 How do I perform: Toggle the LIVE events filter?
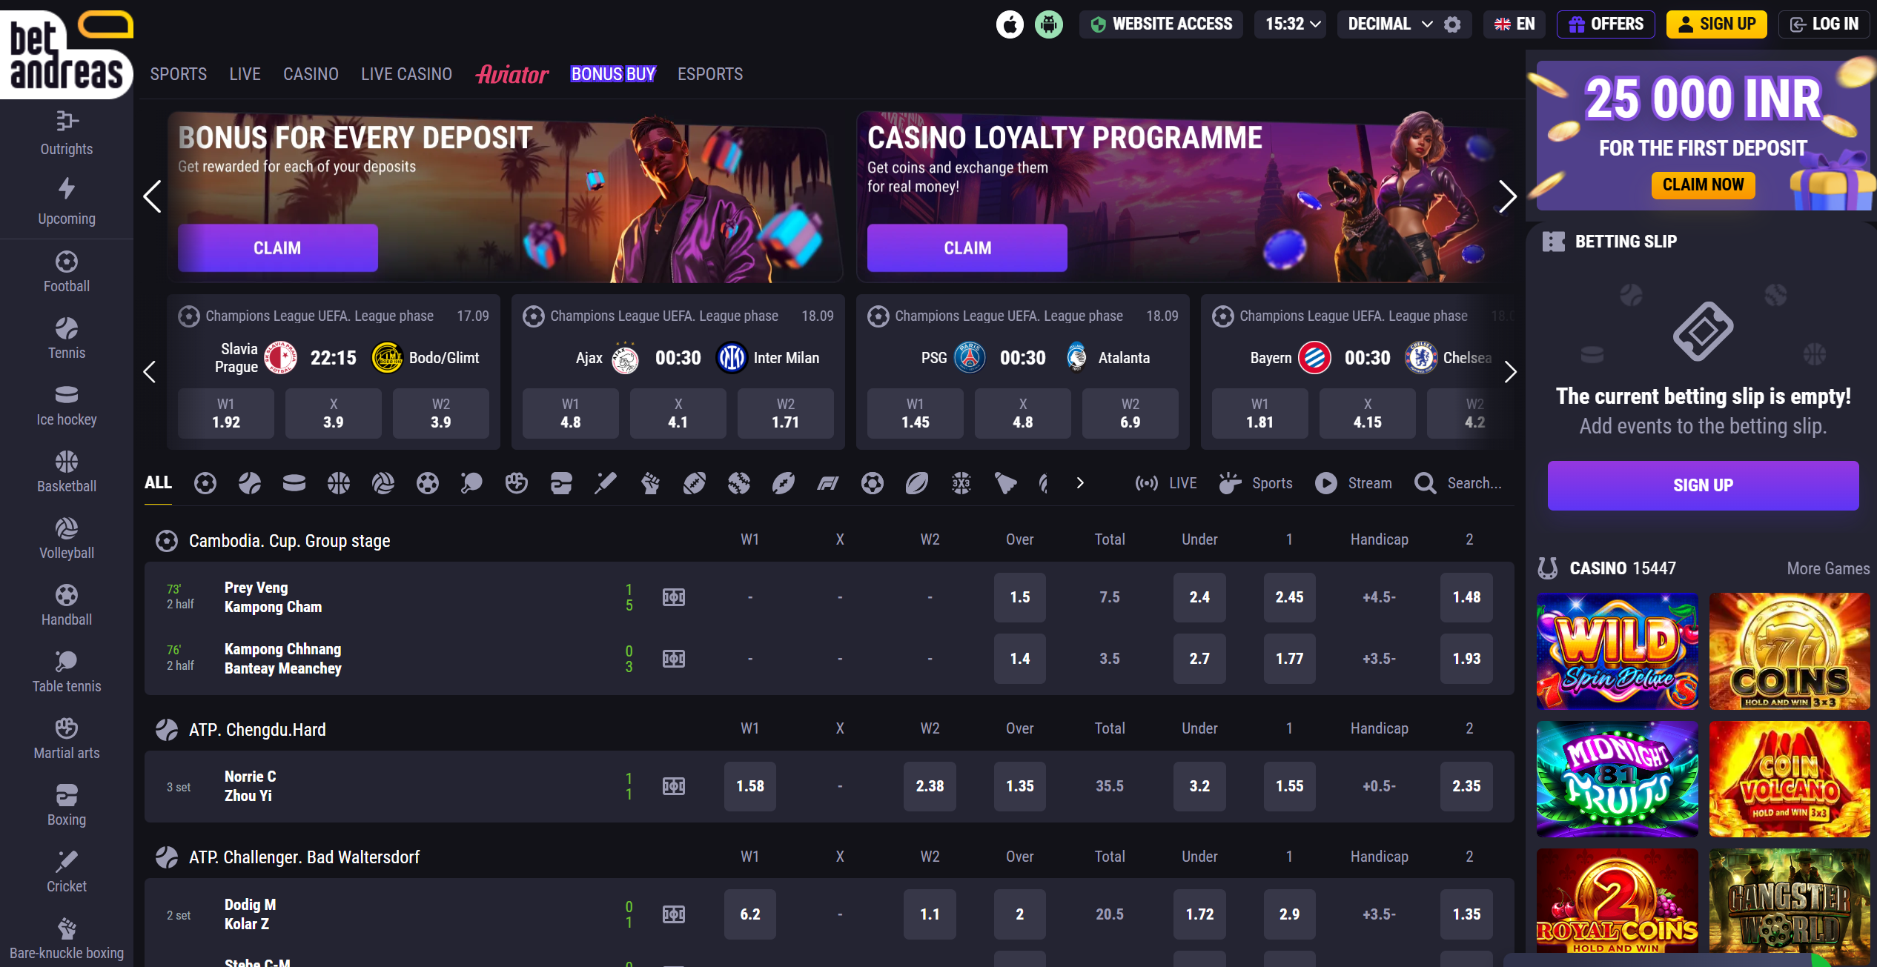[1166, 484]
